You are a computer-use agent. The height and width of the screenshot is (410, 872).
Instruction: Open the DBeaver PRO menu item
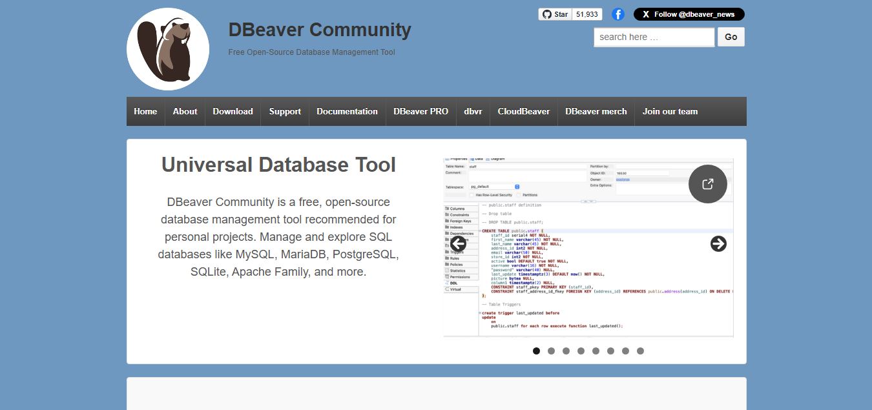click(x=420, y=111)
